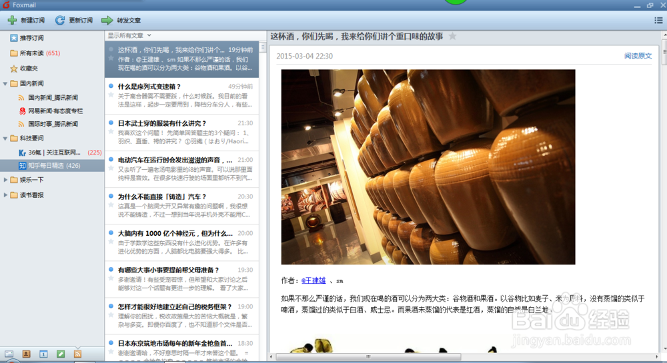Open 所有未读 (651) folder
This screenshot has width=667, height=363.
(35, 53)
